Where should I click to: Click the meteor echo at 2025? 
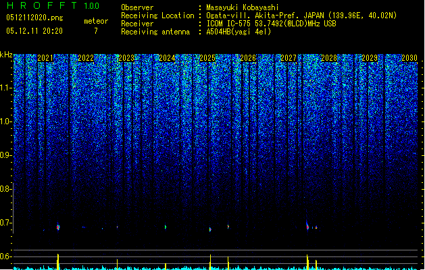click(x=210, y=230)
